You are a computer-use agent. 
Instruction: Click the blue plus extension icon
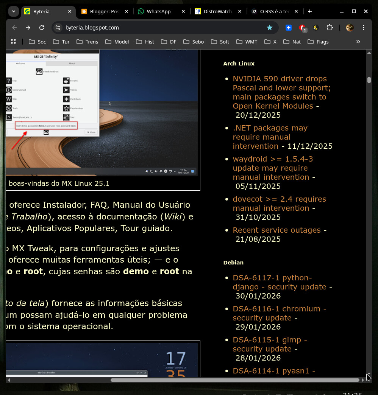point(288,28)
